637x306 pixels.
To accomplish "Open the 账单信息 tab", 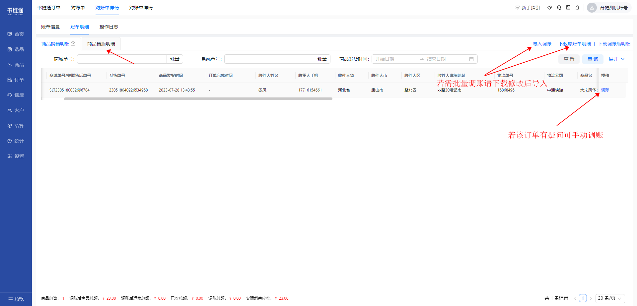I will (50, 27).
